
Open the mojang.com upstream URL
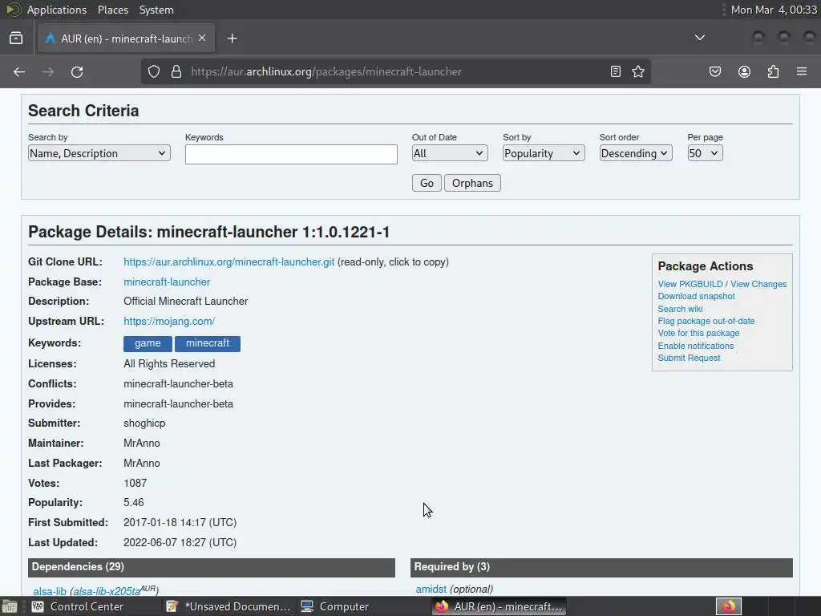click(x=169, y=321)
